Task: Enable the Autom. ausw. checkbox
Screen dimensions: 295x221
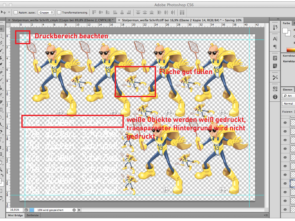Action: pos(16,12)
